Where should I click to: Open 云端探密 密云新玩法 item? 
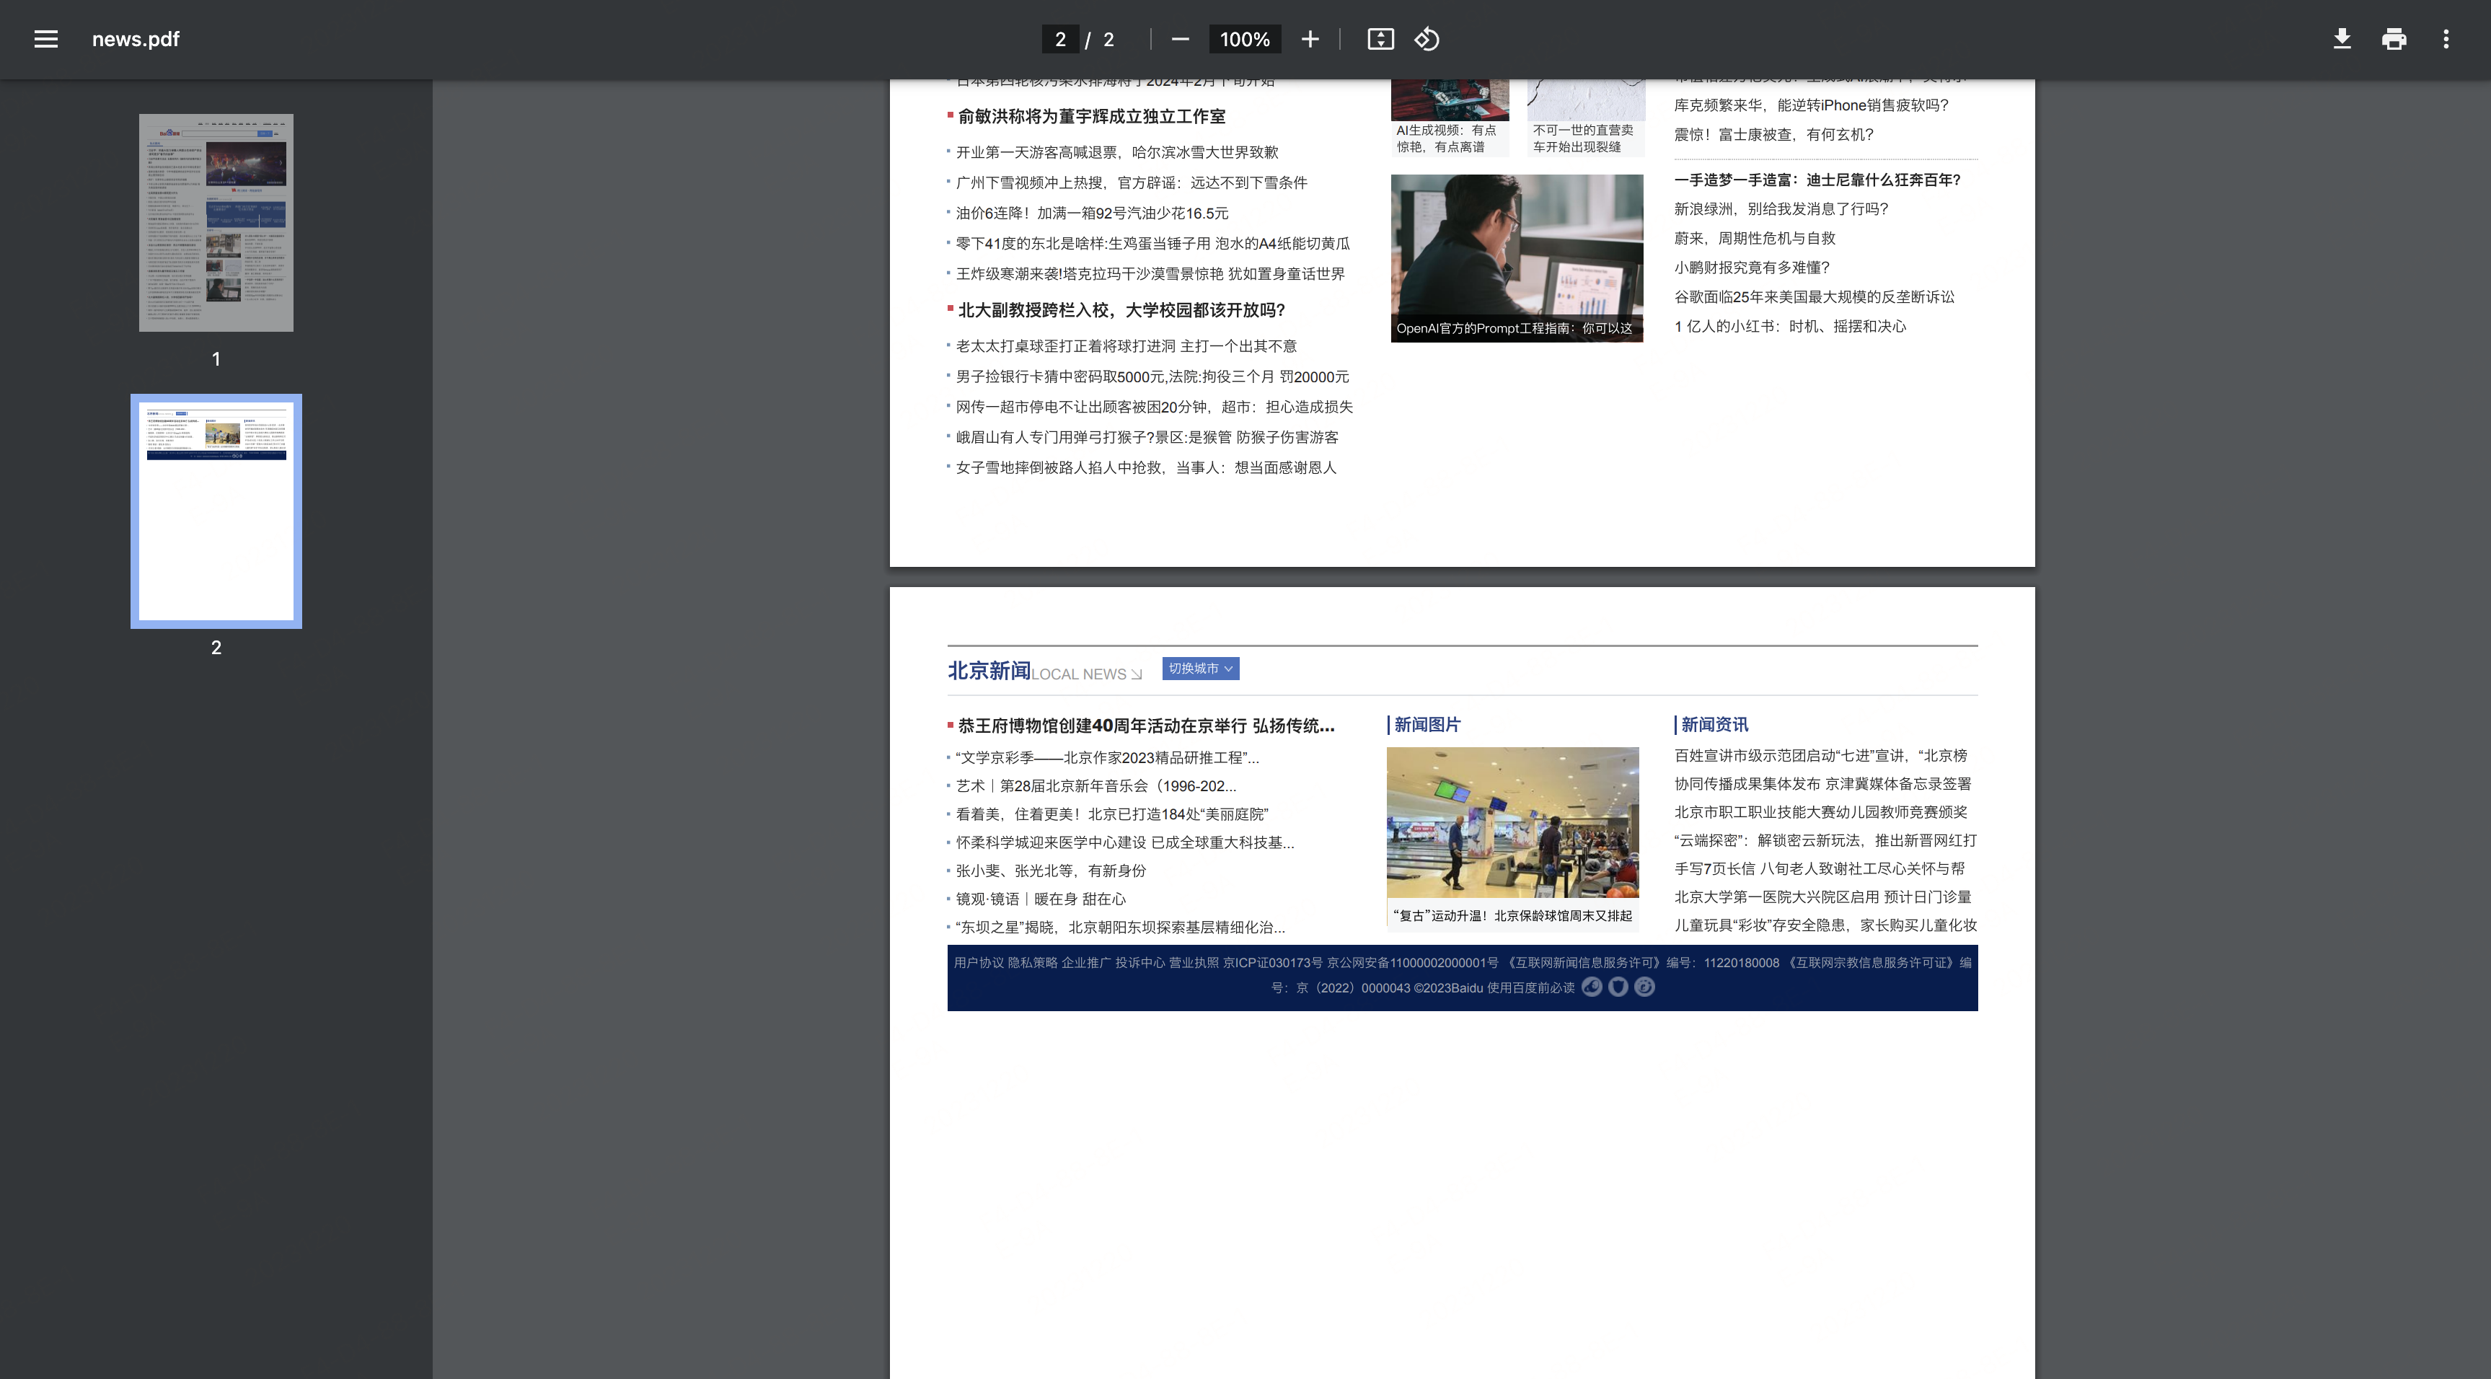pos(1825,840)
